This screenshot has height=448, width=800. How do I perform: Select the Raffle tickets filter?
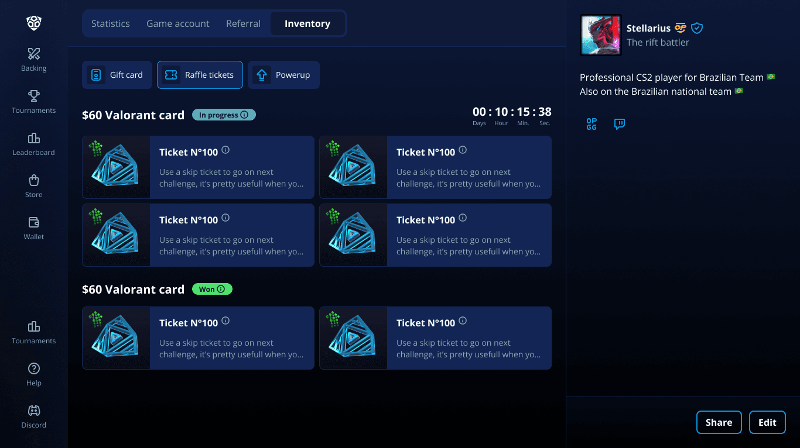(x=200, y=75)
